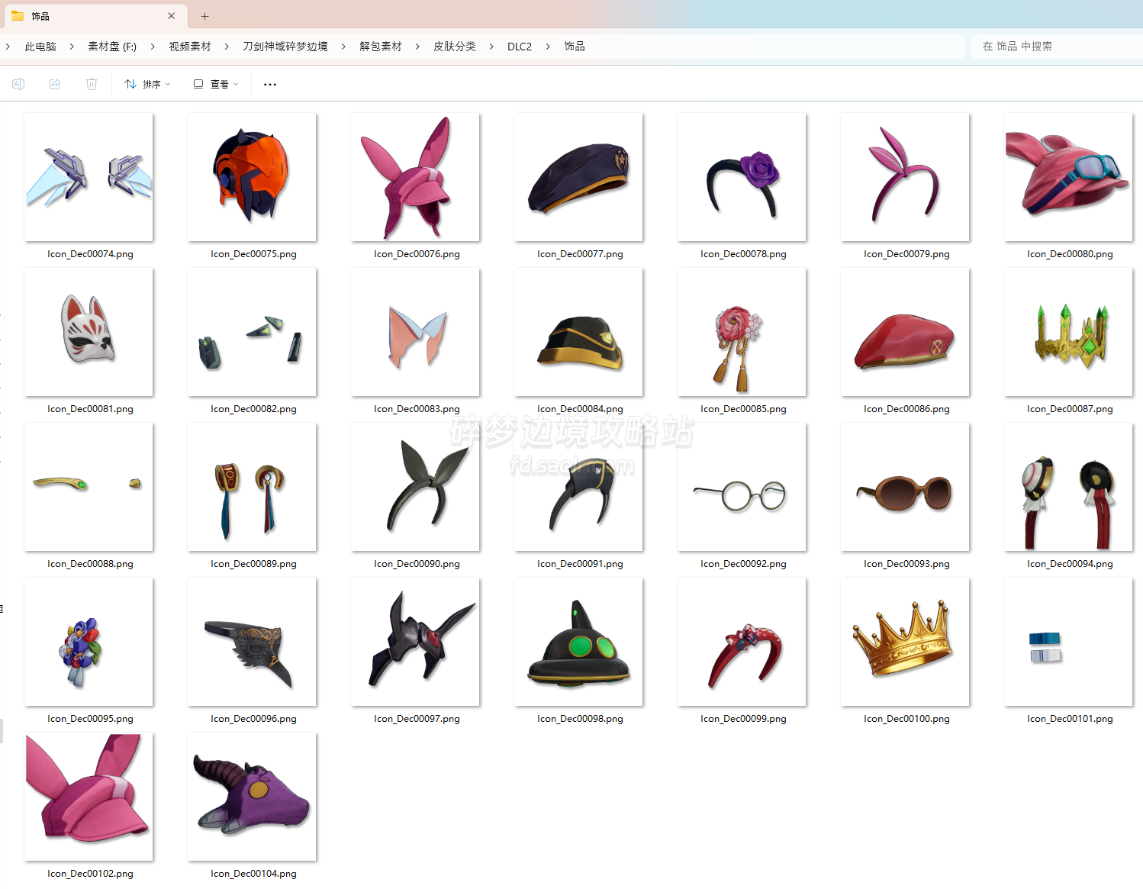
Task: Click the search box 在 饰品 中搜索
Action: (x=1053, y=47)
